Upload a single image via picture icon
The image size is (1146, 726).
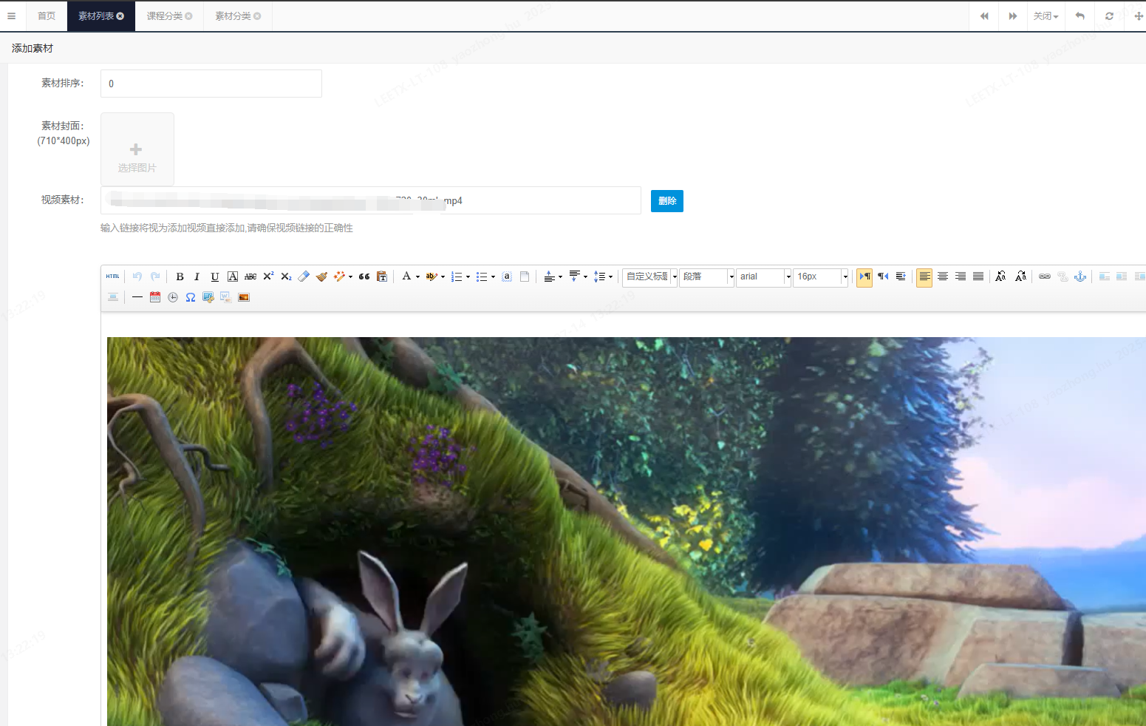244,297
